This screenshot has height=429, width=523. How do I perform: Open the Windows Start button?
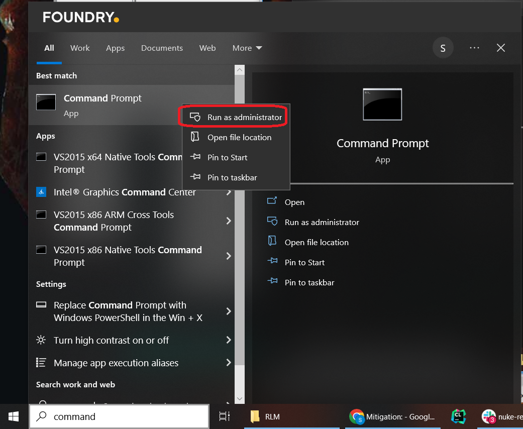[14, 416]
